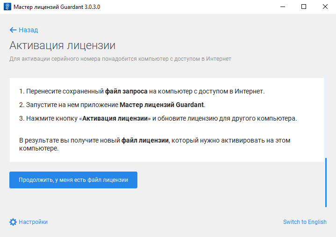The image size is (336, 237).
Task: Go back via the Назад link text
Action: coord(28,30)
